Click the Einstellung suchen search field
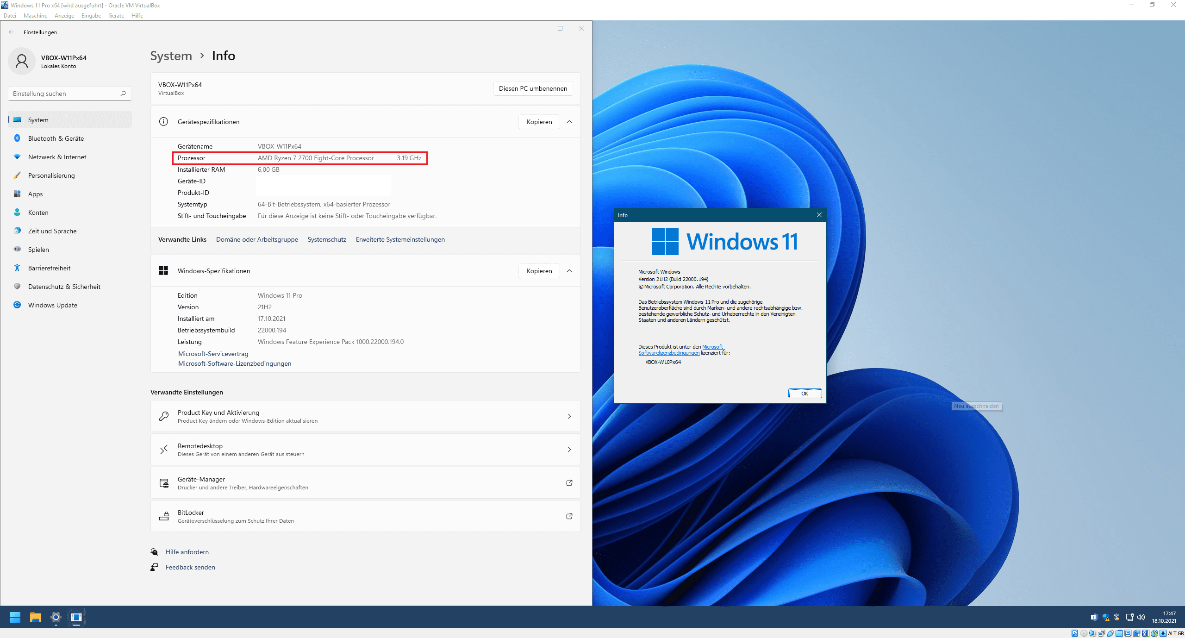Image resolution: width=1185 pixels, height=638 pixels. coord(70,94)
